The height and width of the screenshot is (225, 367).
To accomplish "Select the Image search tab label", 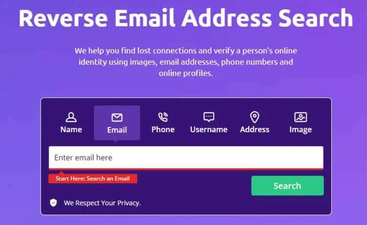I will coord(300,130).
